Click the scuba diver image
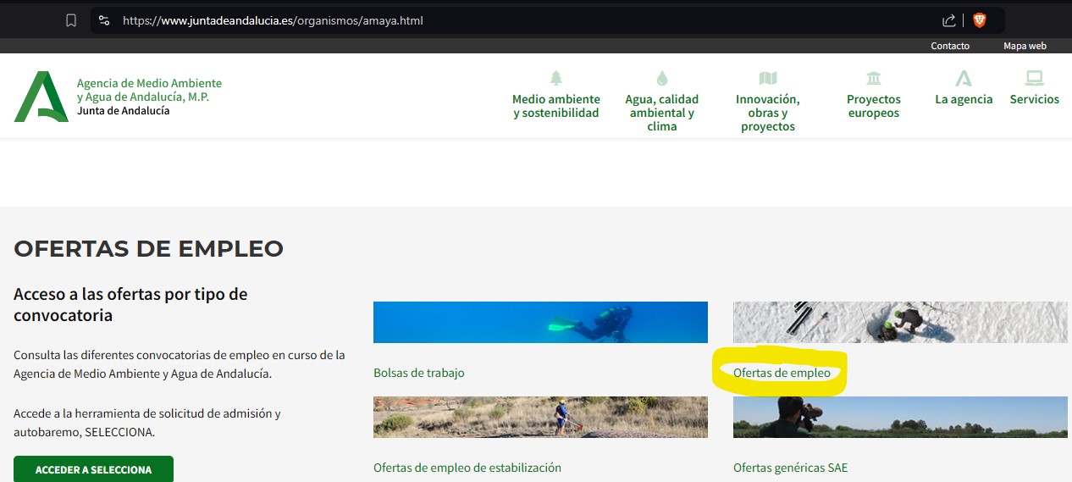1072x482 pixels. [x=540, y=322]
